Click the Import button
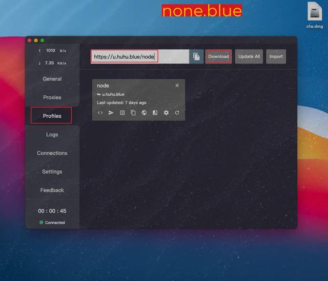This screenshot has height=281, width=328. tap(276, 56)
